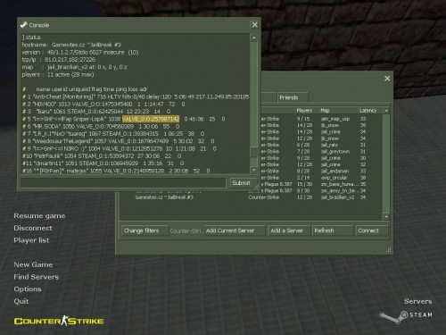Click the Console window title icon
This screenshot has width=446, height=335.
click(24, 25)
